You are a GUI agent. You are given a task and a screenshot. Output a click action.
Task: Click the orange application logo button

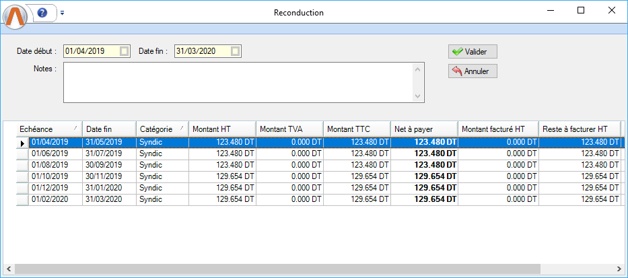pyautogui.click(x=16, y=15)
